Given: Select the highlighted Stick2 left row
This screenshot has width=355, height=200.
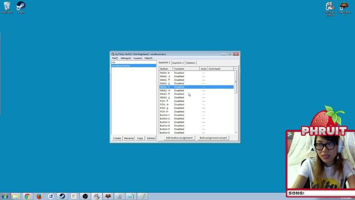Looking at the screenshot, I should pyautogui.click(x=196, y=87).
